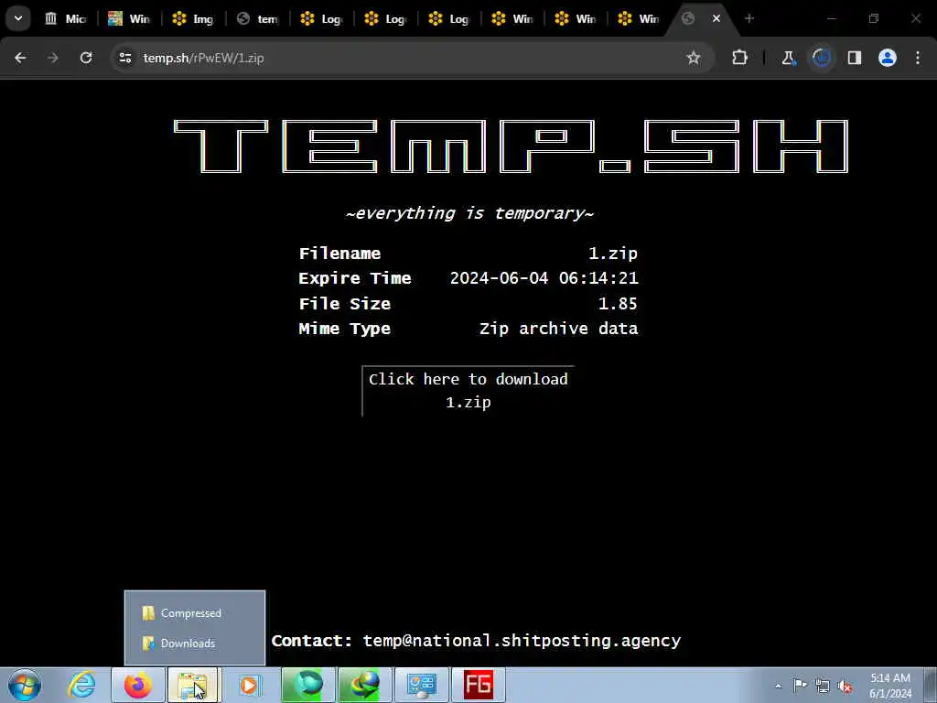Viewport: 937px width, 703px height.
Task: Close the active browser tab
Action: click(x=716, y=18)
